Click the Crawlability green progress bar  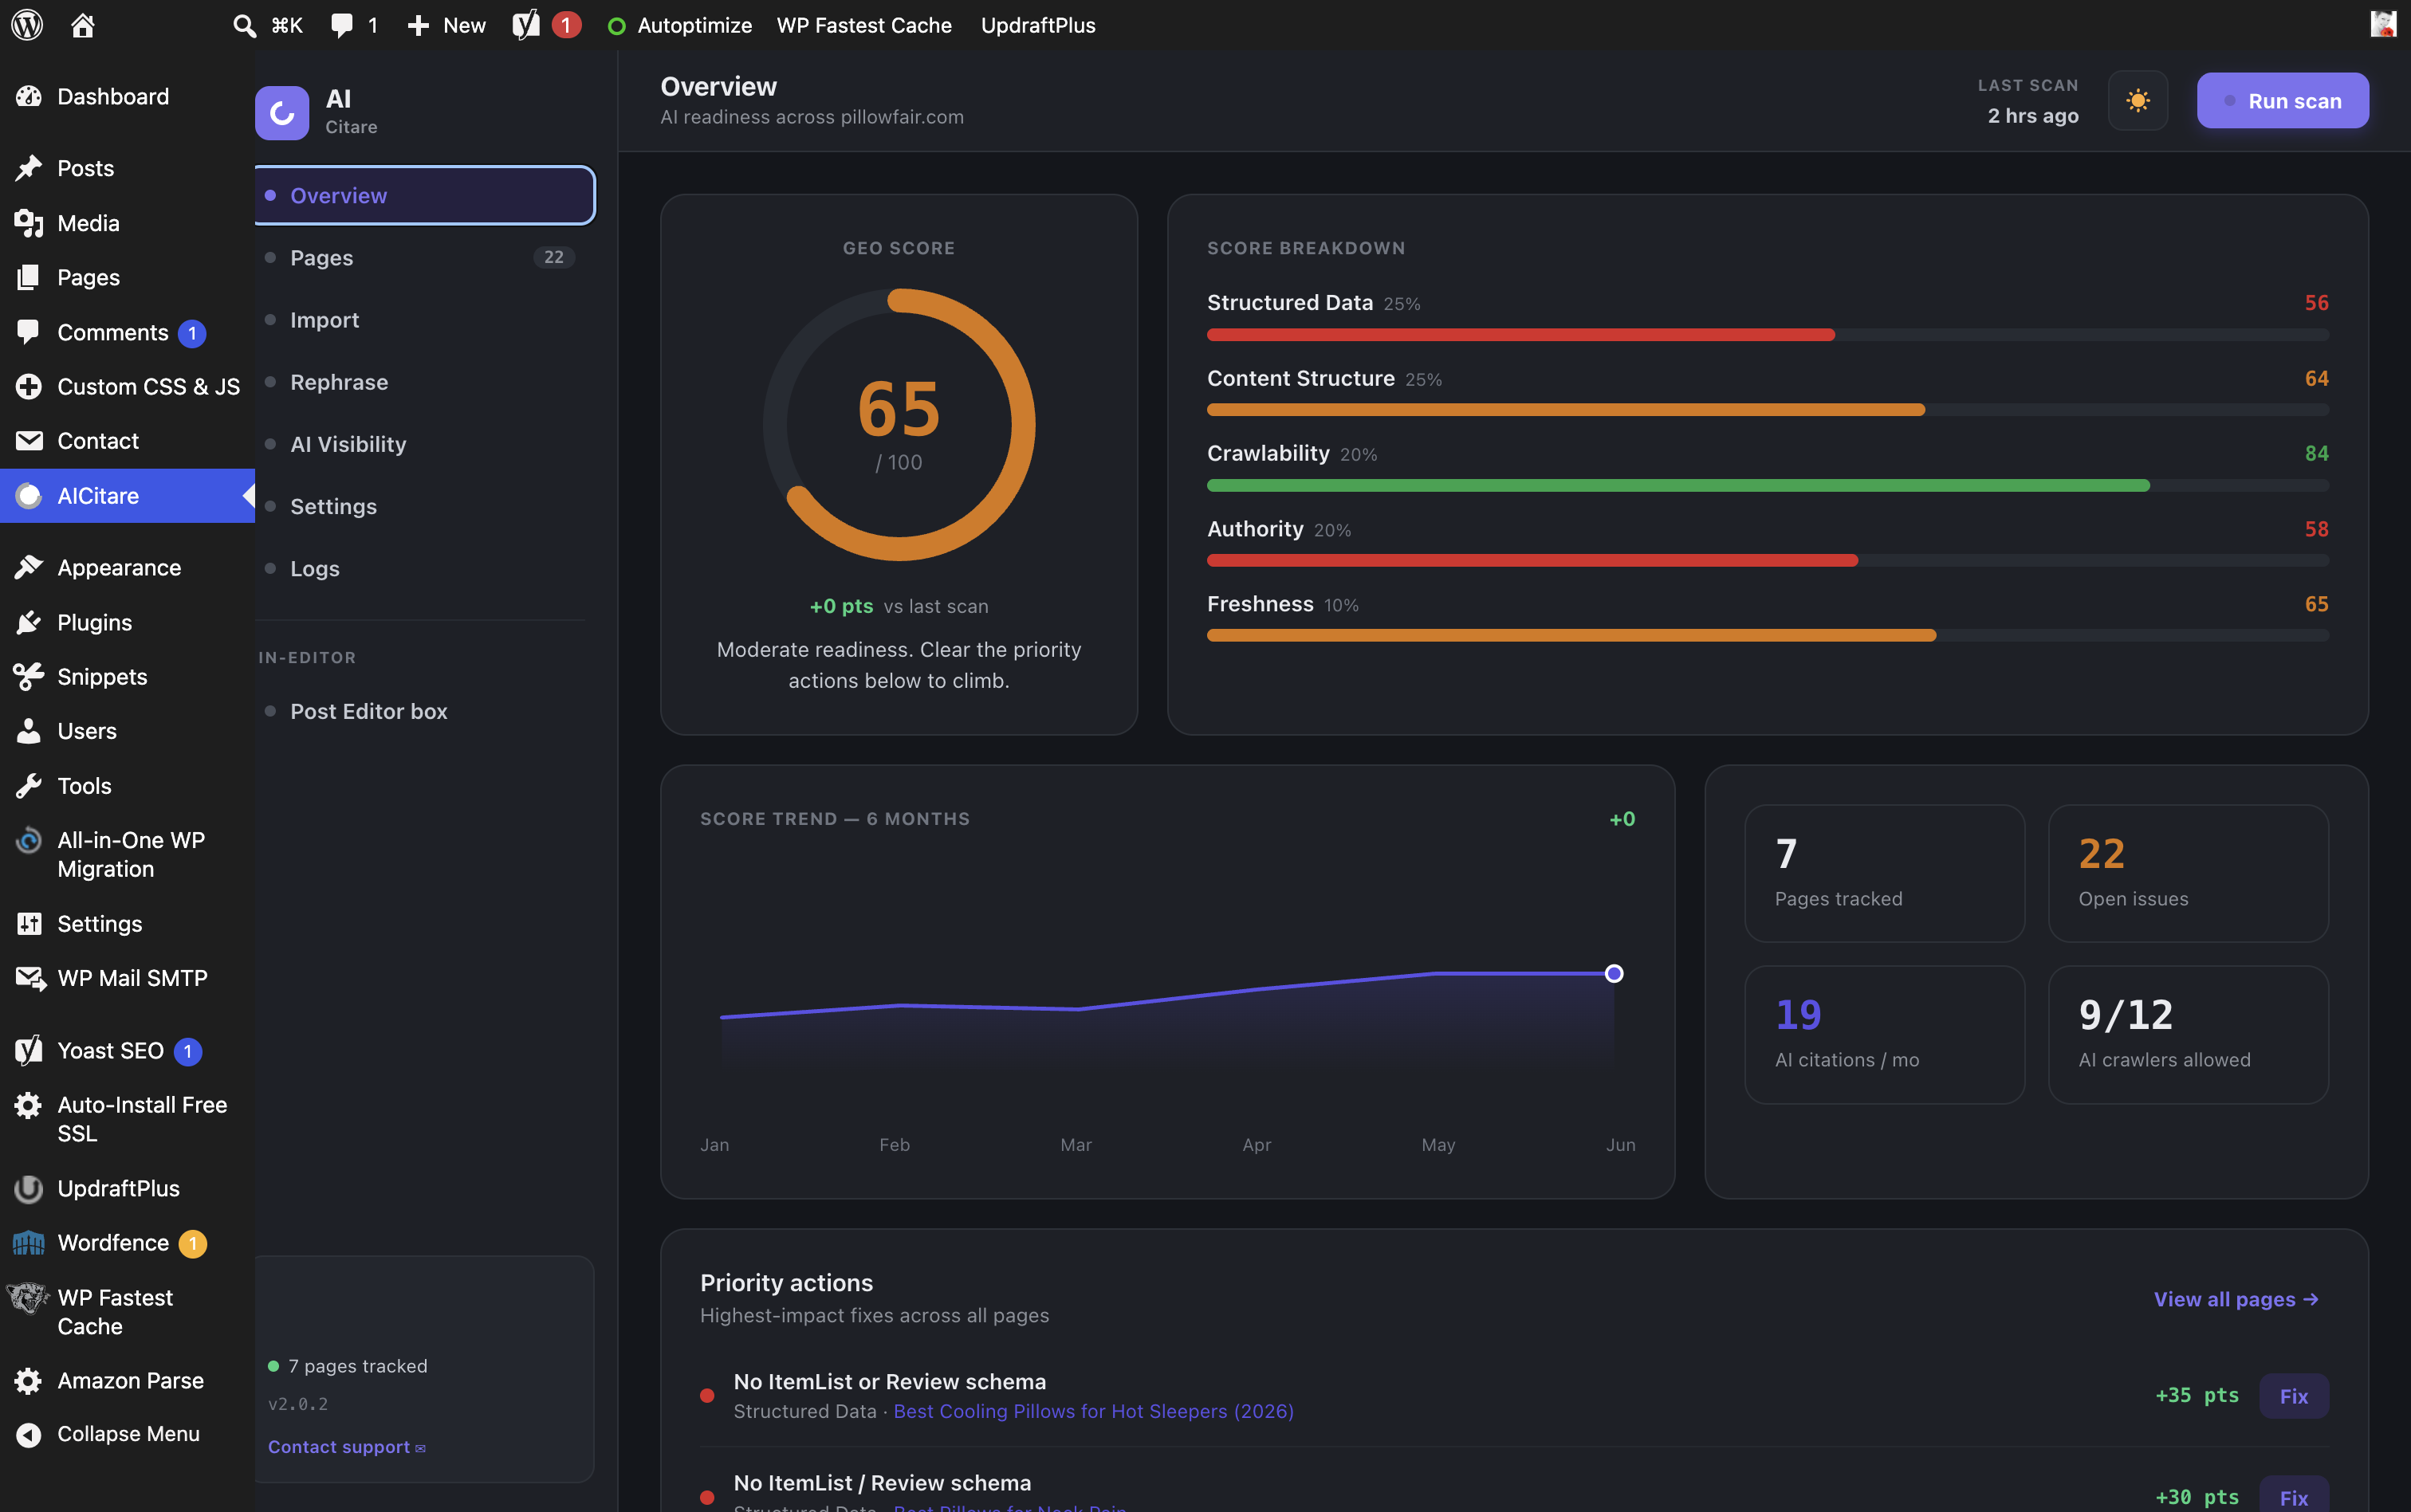[1767, 485]
